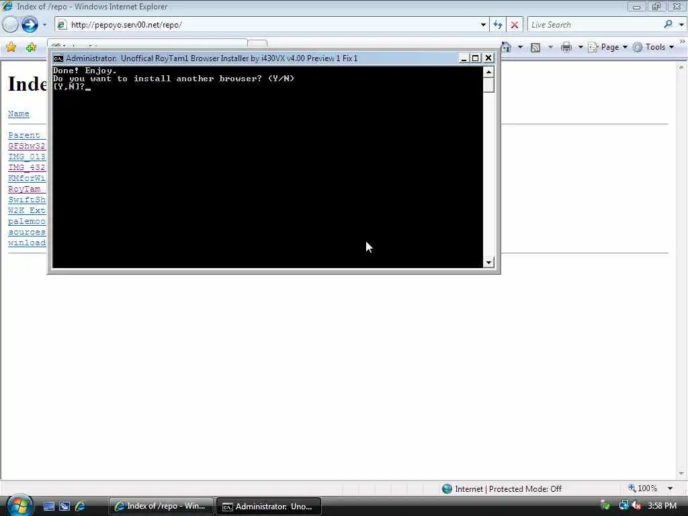Open the Page menu
Screen dimensions: 688x516
[x=607, y=47]
